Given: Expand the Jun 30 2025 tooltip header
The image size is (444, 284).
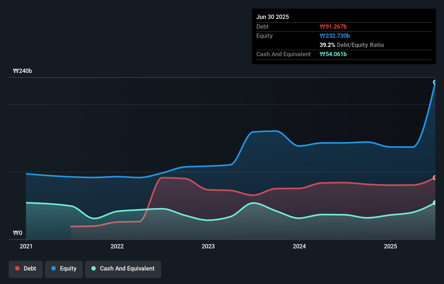Looking at the screenshot, I should 273,17.
